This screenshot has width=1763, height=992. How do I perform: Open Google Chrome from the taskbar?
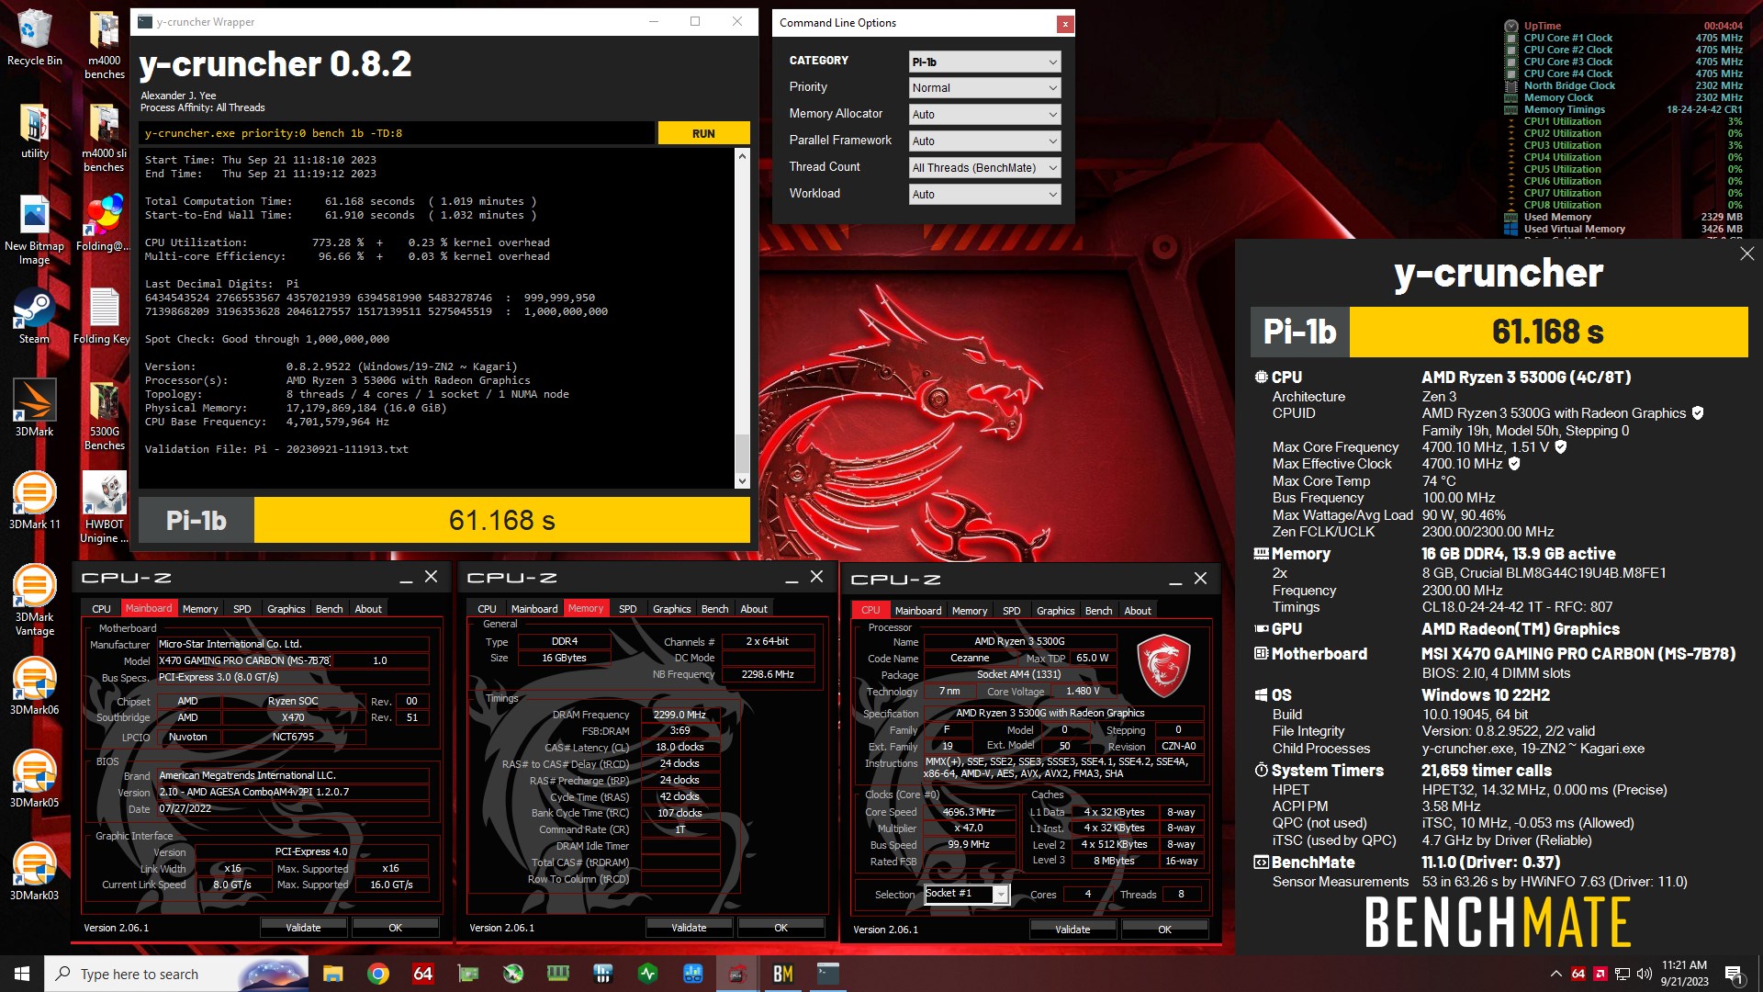[377, 974]
